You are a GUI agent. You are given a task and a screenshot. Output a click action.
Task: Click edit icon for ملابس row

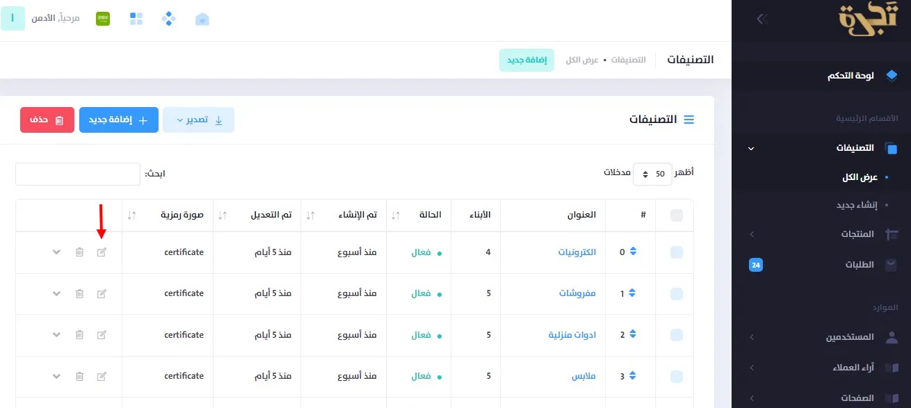point(102,376)
